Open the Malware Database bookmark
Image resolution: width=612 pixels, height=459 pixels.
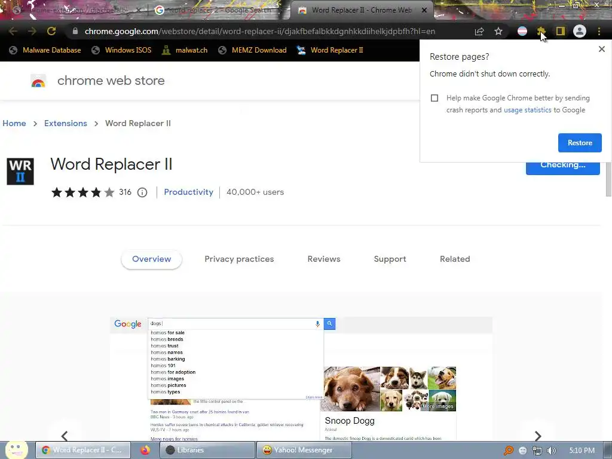click(45, 50)
